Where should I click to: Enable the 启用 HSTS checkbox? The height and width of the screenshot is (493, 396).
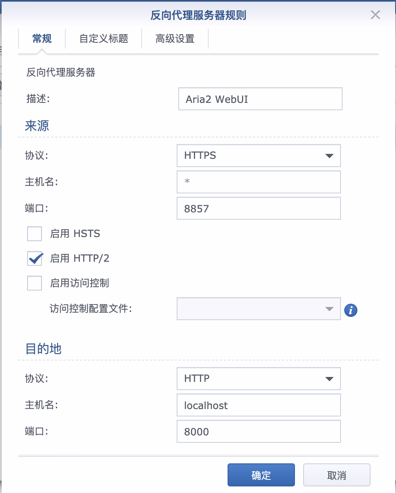pyautogui.click(x=35, y=234)
